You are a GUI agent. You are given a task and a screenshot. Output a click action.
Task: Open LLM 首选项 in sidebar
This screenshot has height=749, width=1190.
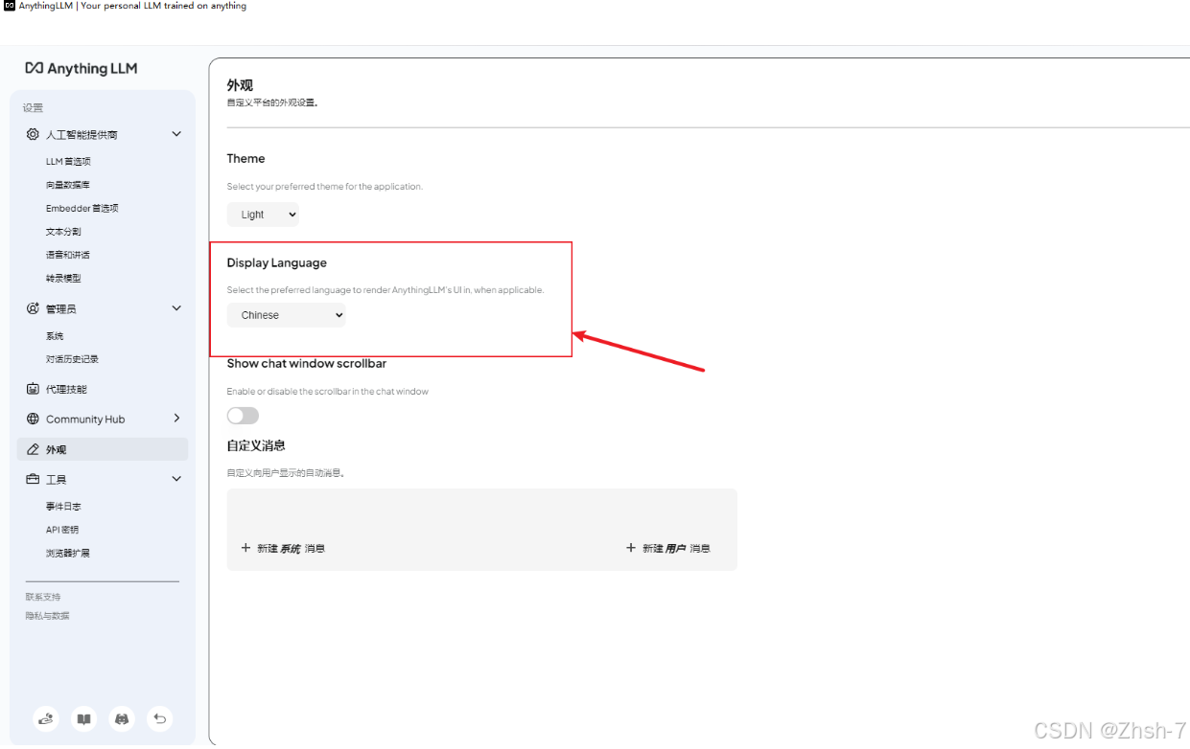point(68,162)
